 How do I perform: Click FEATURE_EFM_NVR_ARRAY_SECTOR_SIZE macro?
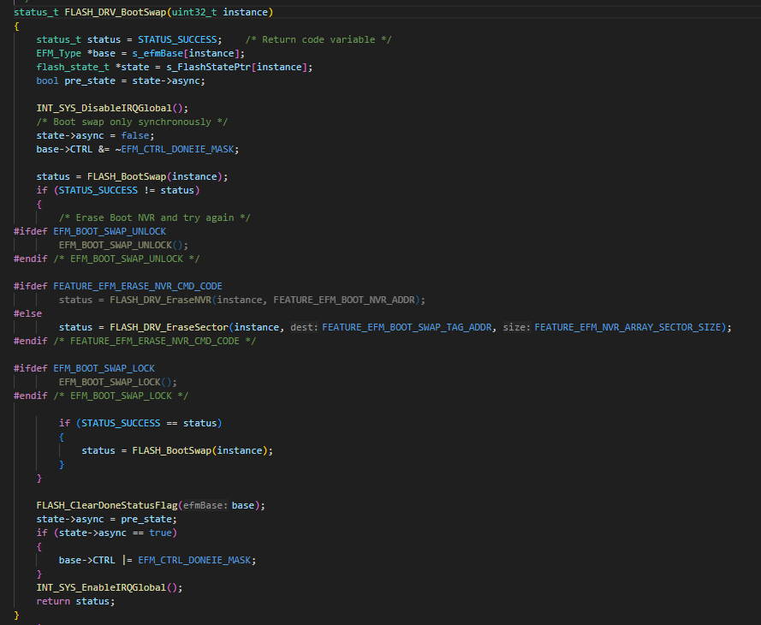627,328
